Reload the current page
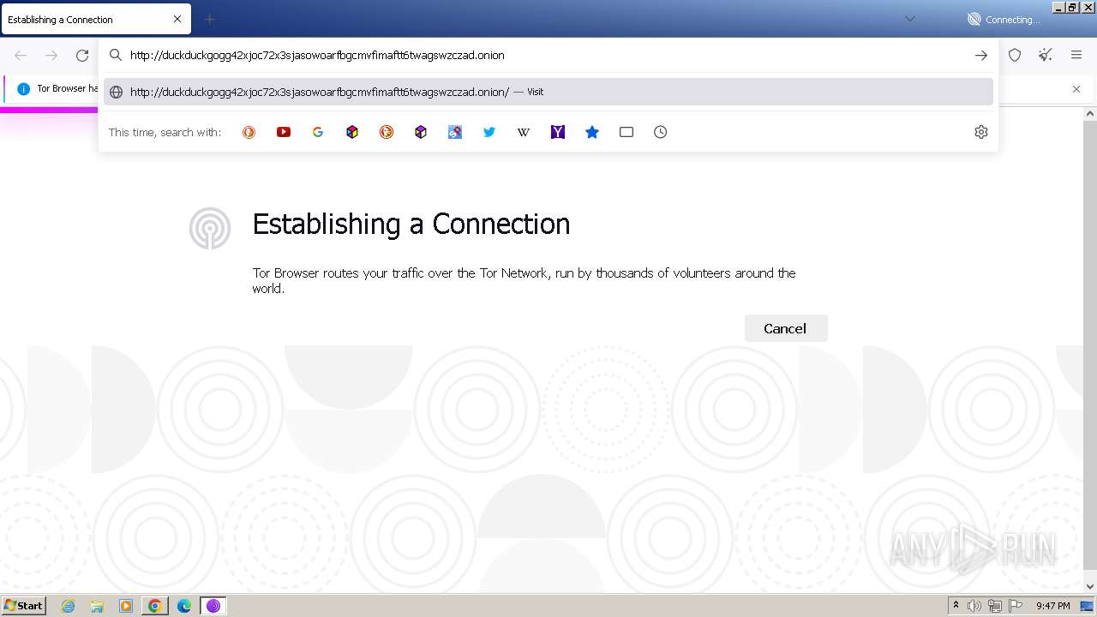Image resolution: width=1097 pixels, height=617 pixels. coord(82,55)
